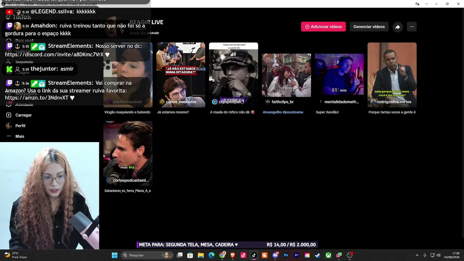
Task: Open Microsoft Store from the taskbar
Action: [x=190, y=255]
